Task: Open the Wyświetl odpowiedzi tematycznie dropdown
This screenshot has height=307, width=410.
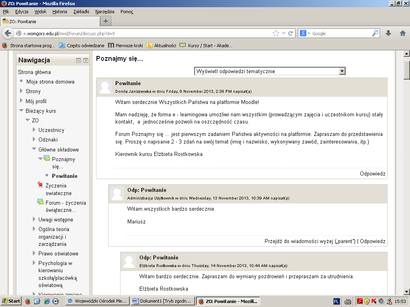Action: click(270, 71)
